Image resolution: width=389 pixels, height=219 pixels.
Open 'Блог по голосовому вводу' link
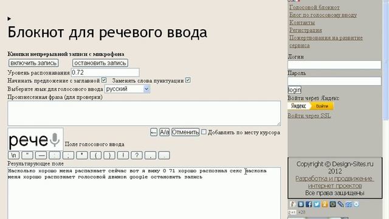coord(323,15)
